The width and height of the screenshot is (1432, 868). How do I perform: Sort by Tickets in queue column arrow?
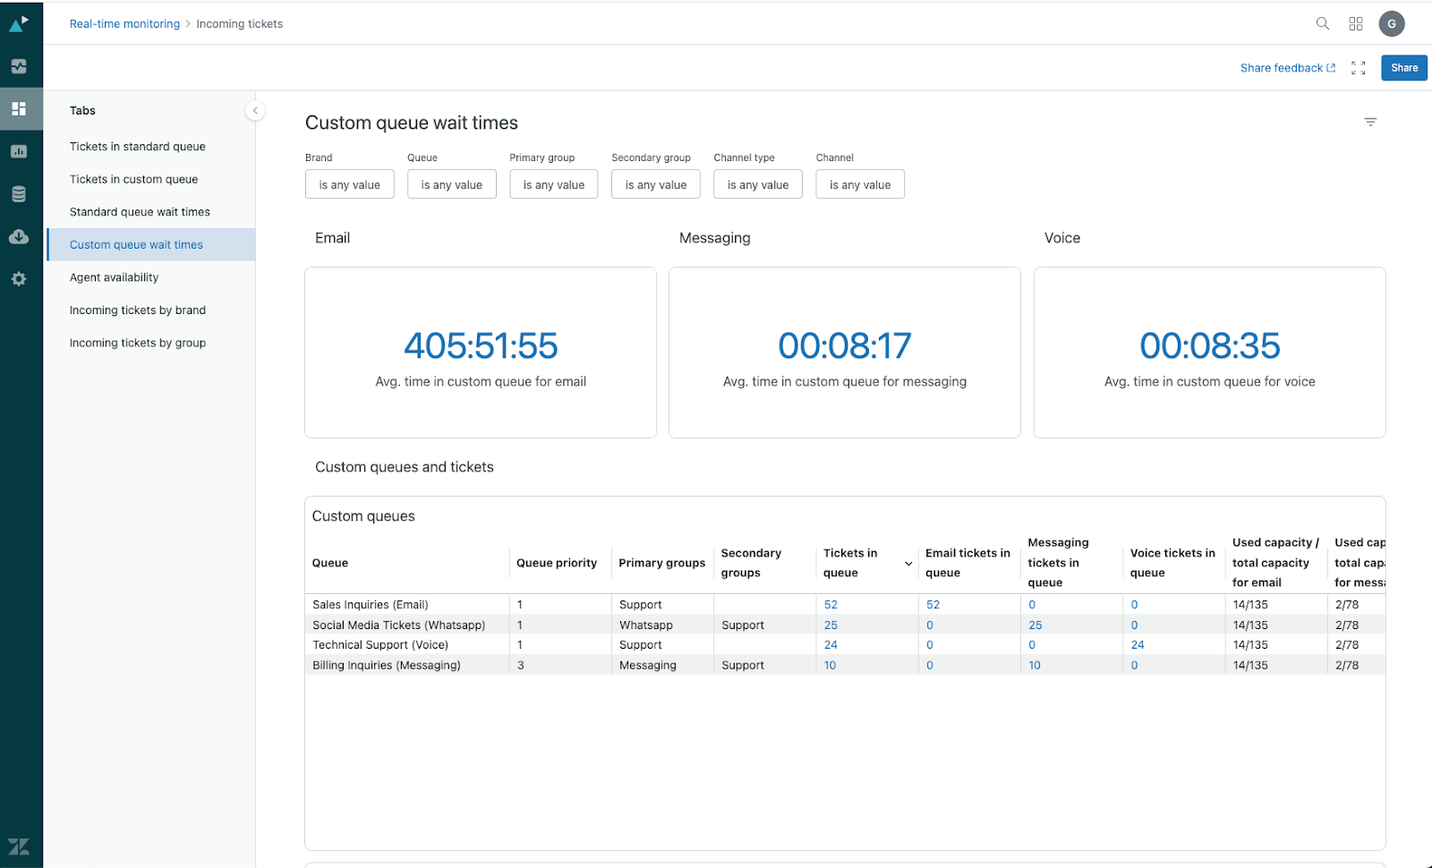point(908,564)
